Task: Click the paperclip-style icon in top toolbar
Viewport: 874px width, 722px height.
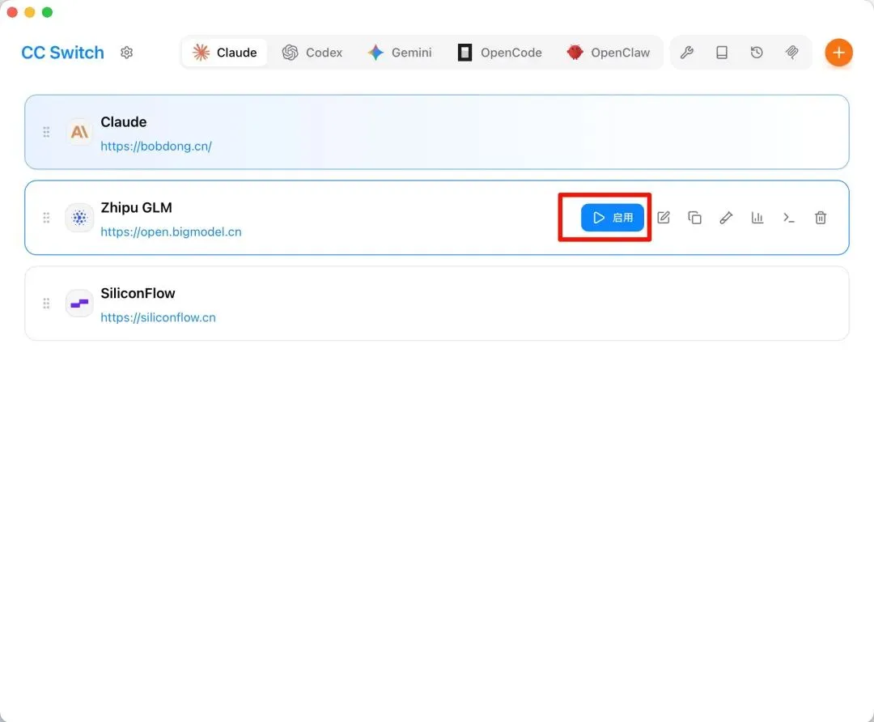Action: pyautogui.click(x=791, y=53)
